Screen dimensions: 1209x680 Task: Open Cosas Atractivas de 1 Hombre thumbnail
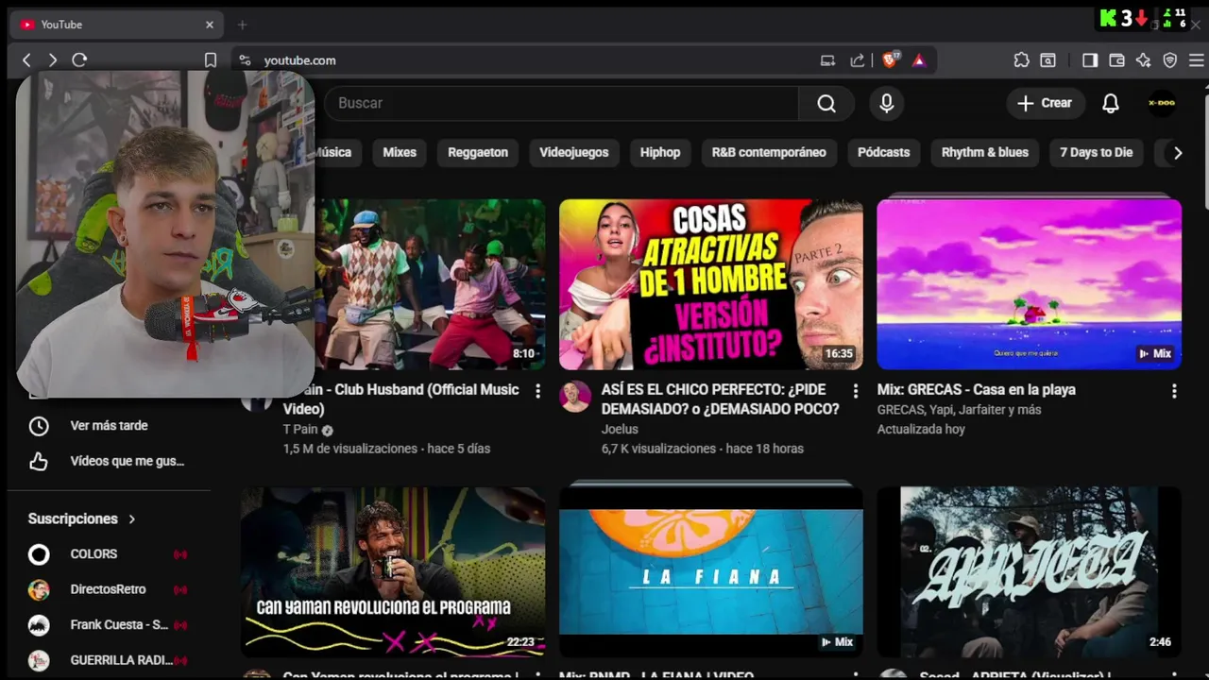tap(711, 283)
